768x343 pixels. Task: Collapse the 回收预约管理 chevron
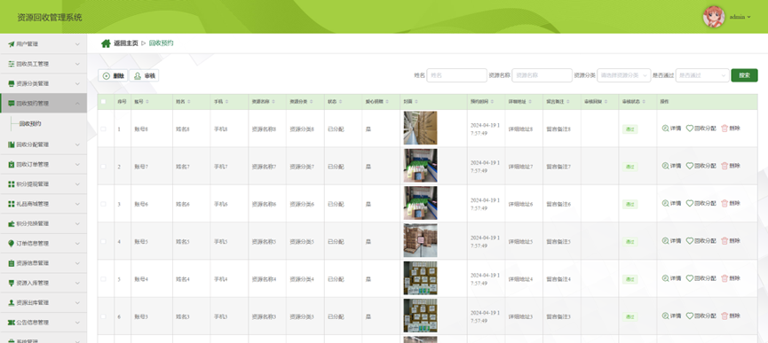click(77, 104)
